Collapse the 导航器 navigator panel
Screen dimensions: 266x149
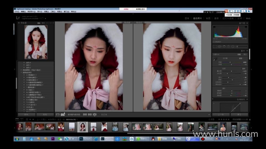click(19, 23)
